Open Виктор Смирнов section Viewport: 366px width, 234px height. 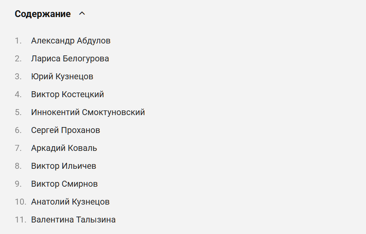click(64, 184)
